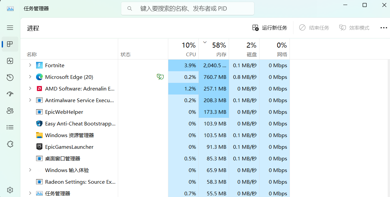Viewport: 390px width, 197px height.
Task: Click the 65.9 MB memory cell
Action: [x=214, y=170]
